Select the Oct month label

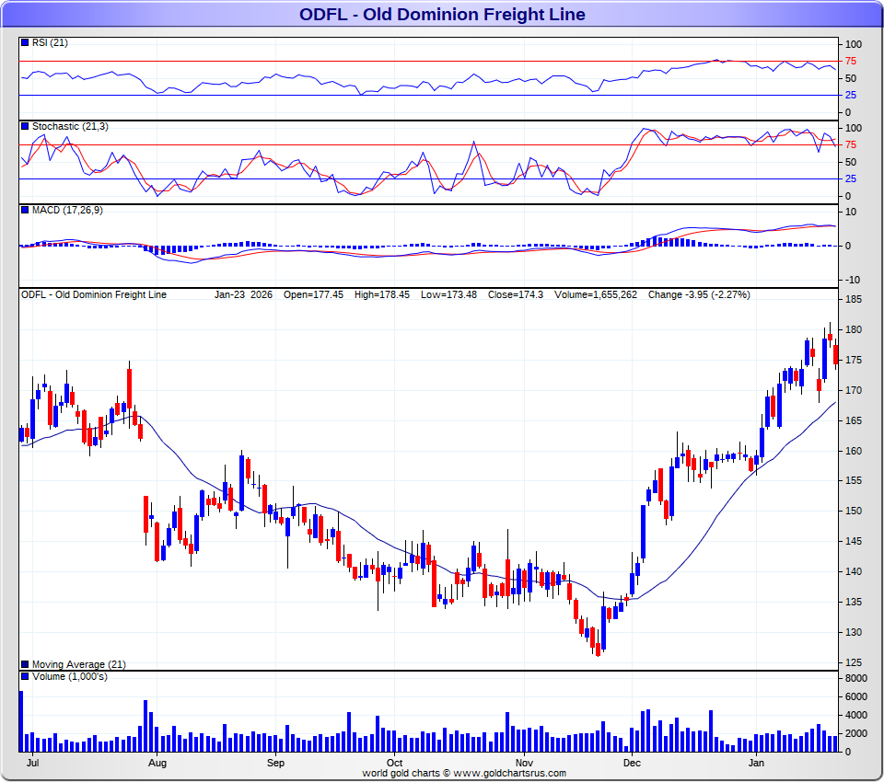pyautogui.click(x=395, y=764)
